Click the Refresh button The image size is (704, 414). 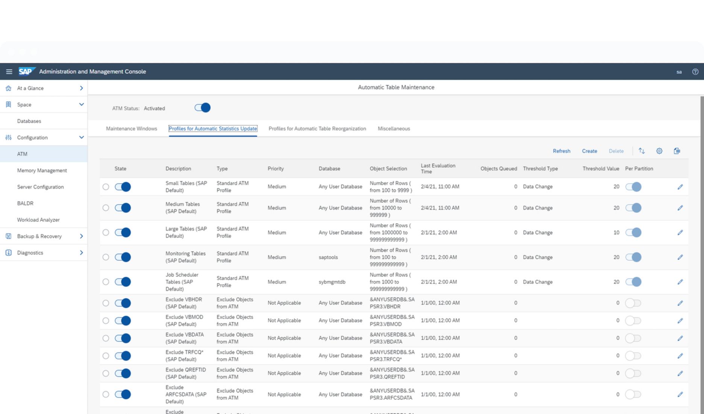[561, 151]
